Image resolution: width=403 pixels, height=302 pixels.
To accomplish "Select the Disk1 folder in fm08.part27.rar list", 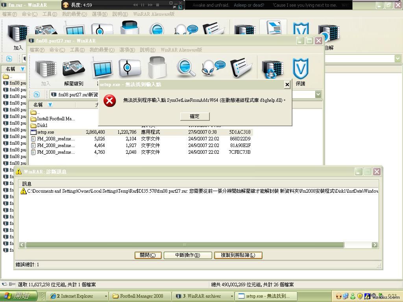I will [x=39, y=125].
